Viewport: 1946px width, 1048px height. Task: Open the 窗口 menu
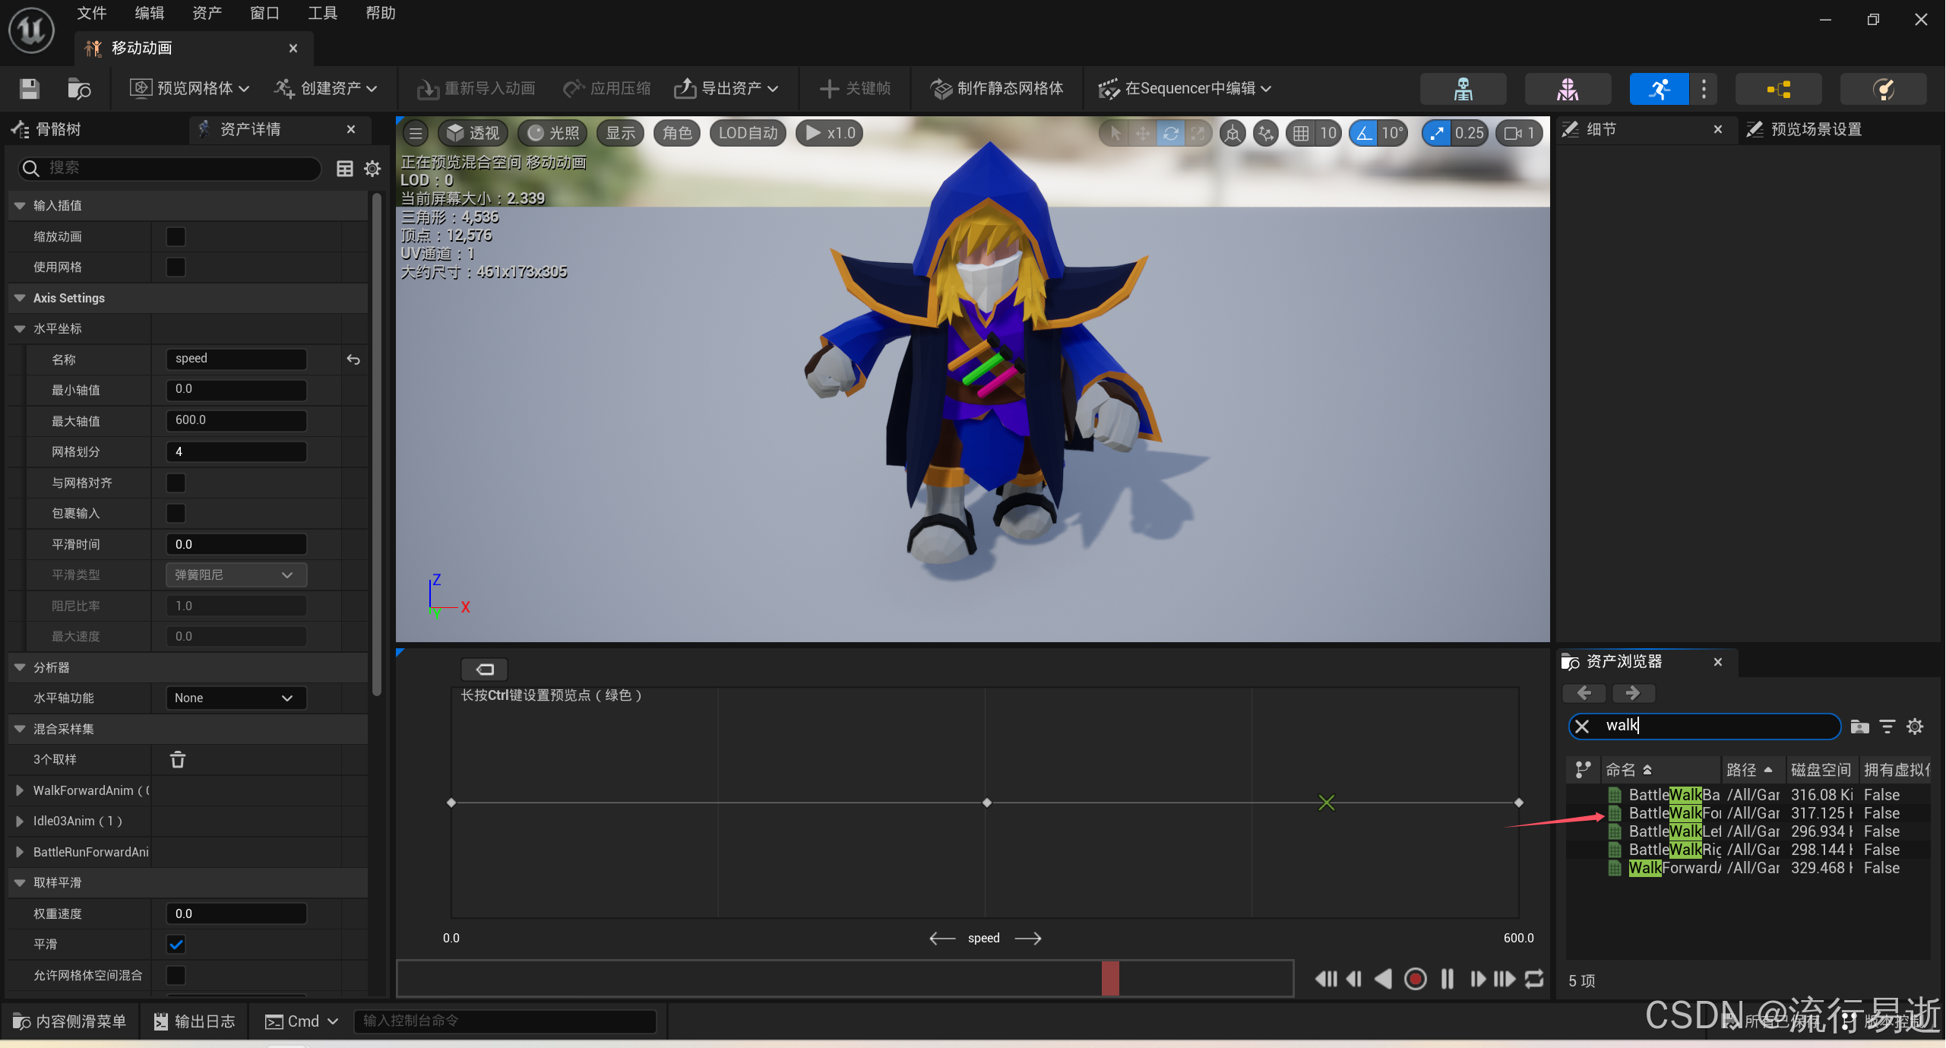click(264, 13)
